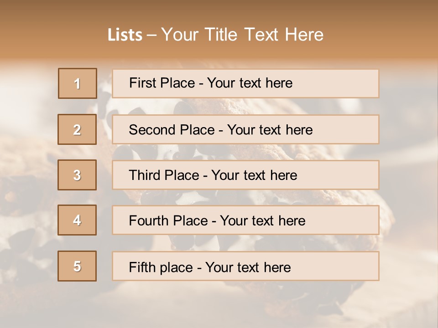Click the number 1 box
Viewport: 438px width, 328px height.
pos(78,83)
